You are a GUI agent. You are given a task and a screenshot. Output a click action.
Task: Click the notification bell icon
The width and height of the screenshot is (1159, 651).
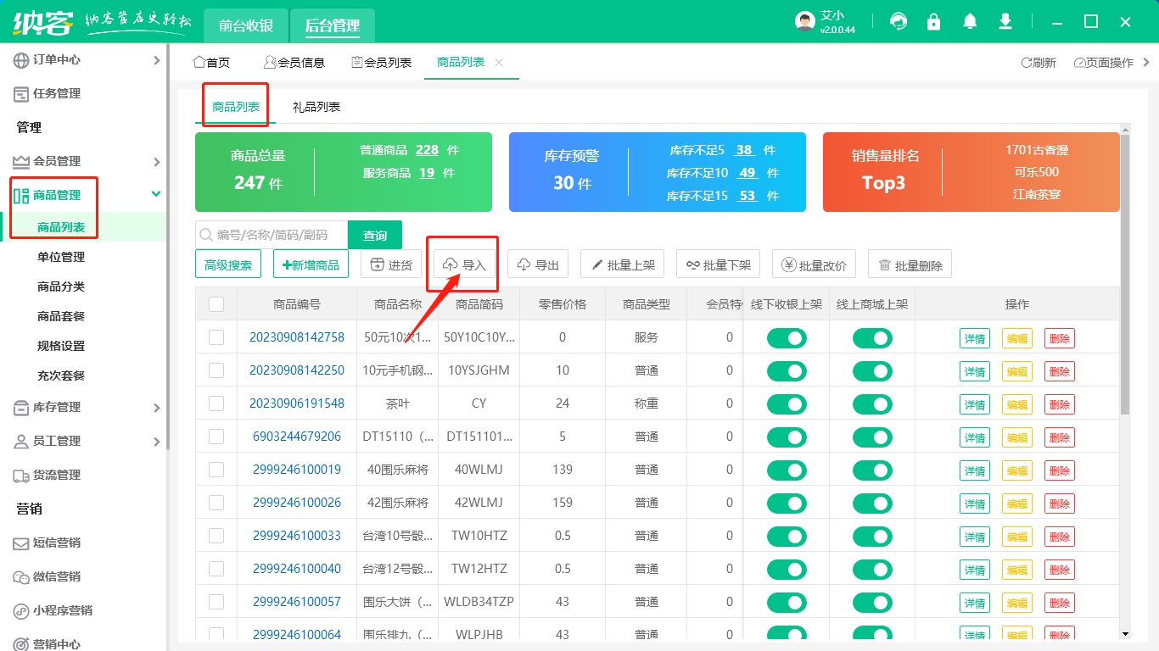969,20
